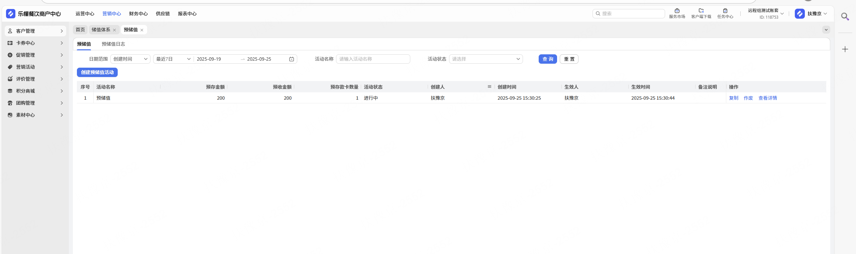Click the 预储值 activity name cell
This screenshot has height=254, width=856.
pyautogui.click(x=103, y=98)
